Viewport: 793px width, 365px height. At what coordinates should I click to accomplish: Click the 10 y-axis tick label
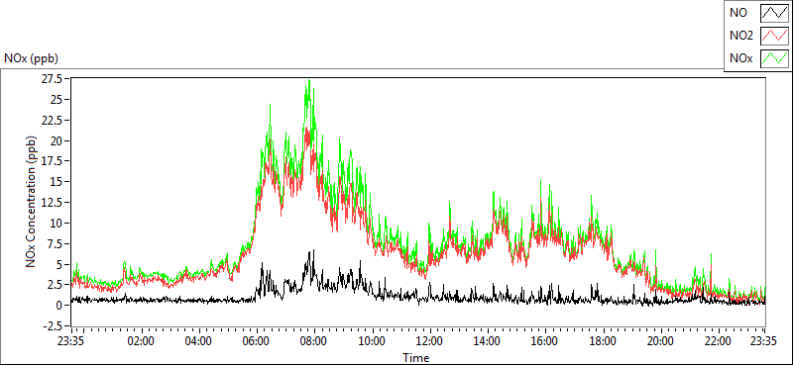[x=57, y=223]
